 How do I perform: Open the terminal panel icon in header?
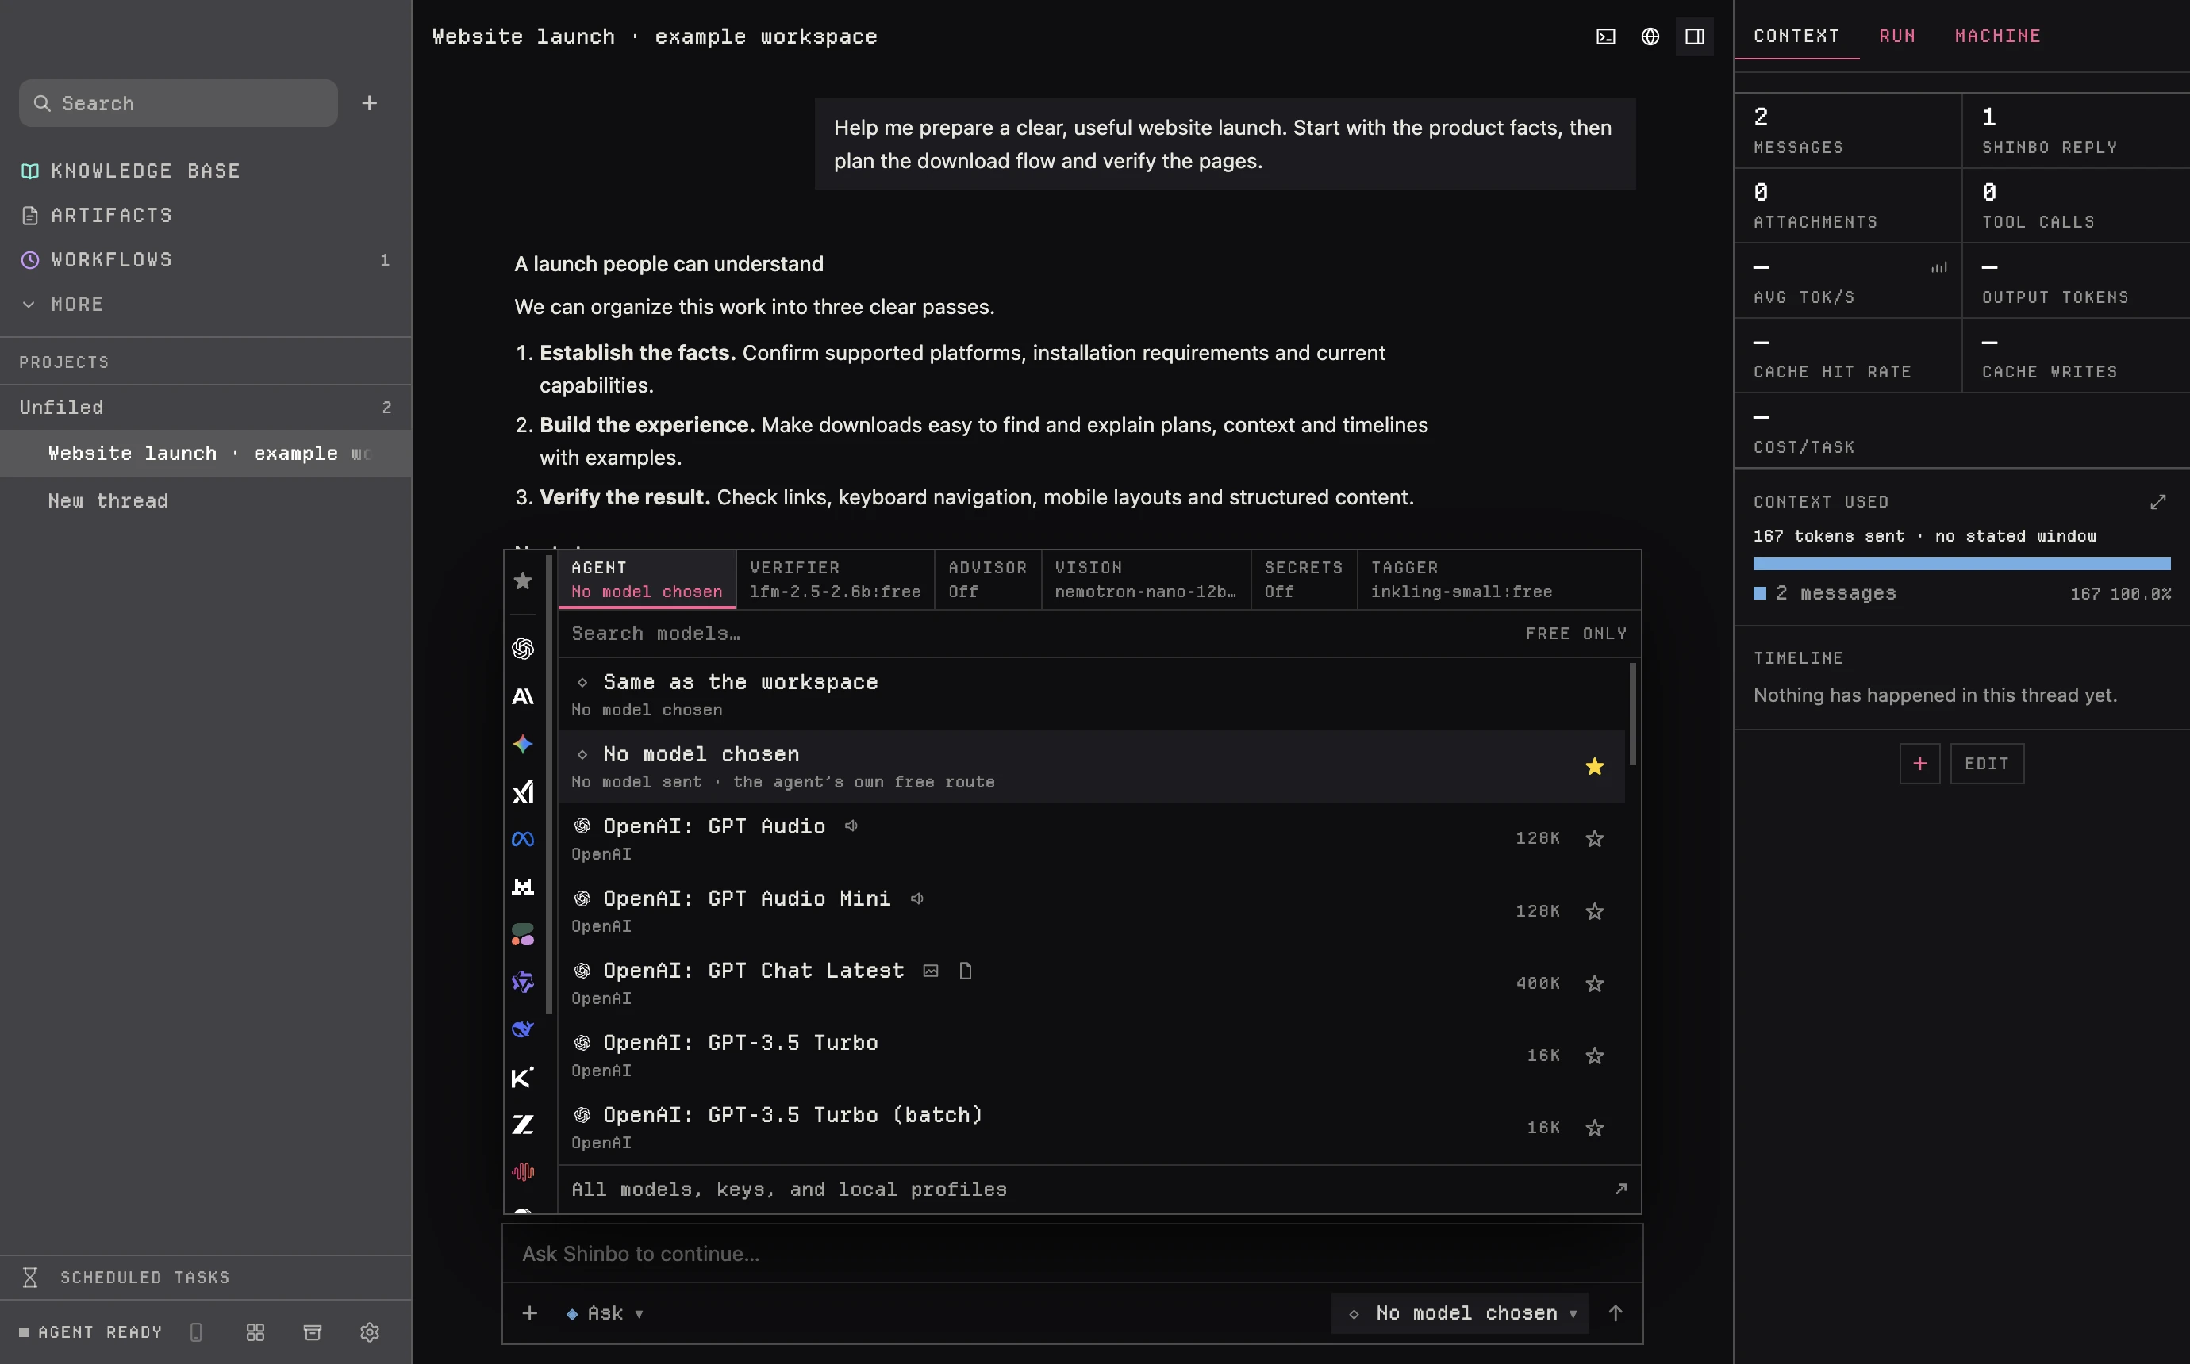click(x=1605, y=36)
